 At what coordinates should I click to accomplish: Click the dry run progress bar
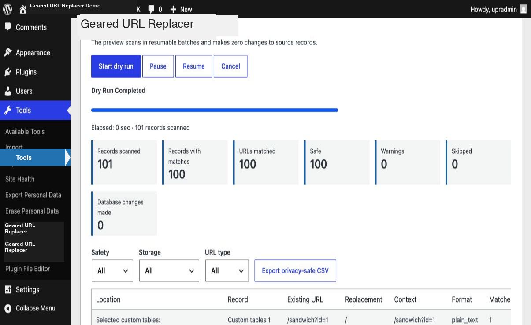(x=215, y=110)
